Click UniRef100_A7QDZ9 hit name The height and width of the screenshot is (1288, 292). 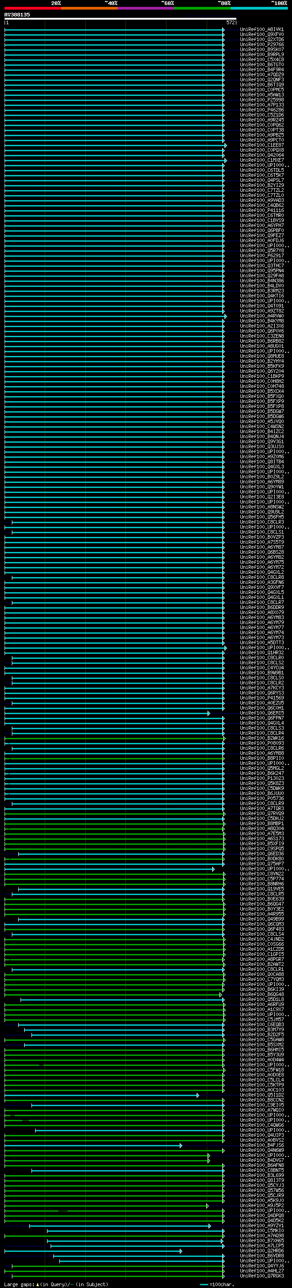(x=262, y=74)
